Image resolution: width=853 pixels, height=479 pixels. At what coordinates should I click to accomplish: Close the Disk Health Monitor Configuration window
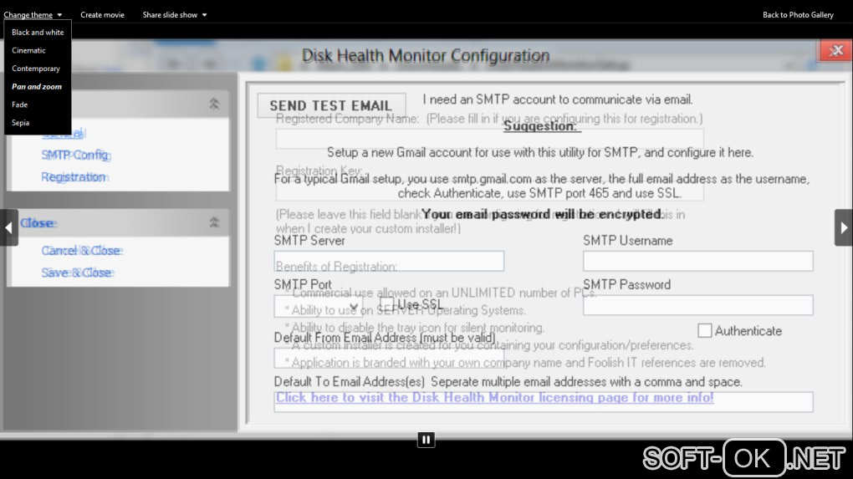836,50
